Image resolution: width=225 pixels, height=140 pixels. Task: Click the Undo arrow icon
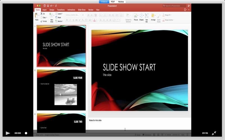(x=51, y=6)
